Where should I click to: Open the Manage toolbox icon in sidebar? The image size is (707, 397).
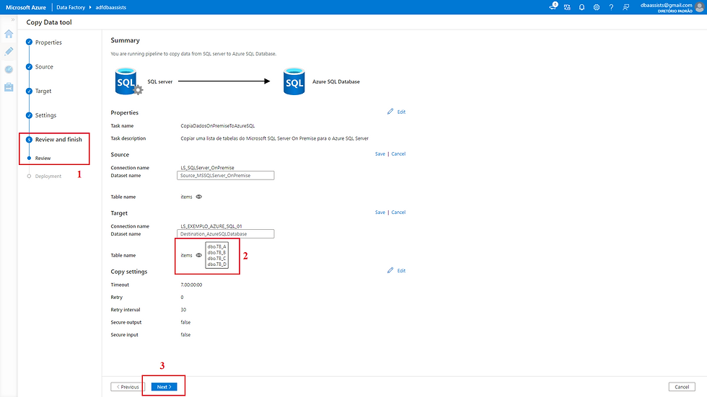click(x=9, y=87)
